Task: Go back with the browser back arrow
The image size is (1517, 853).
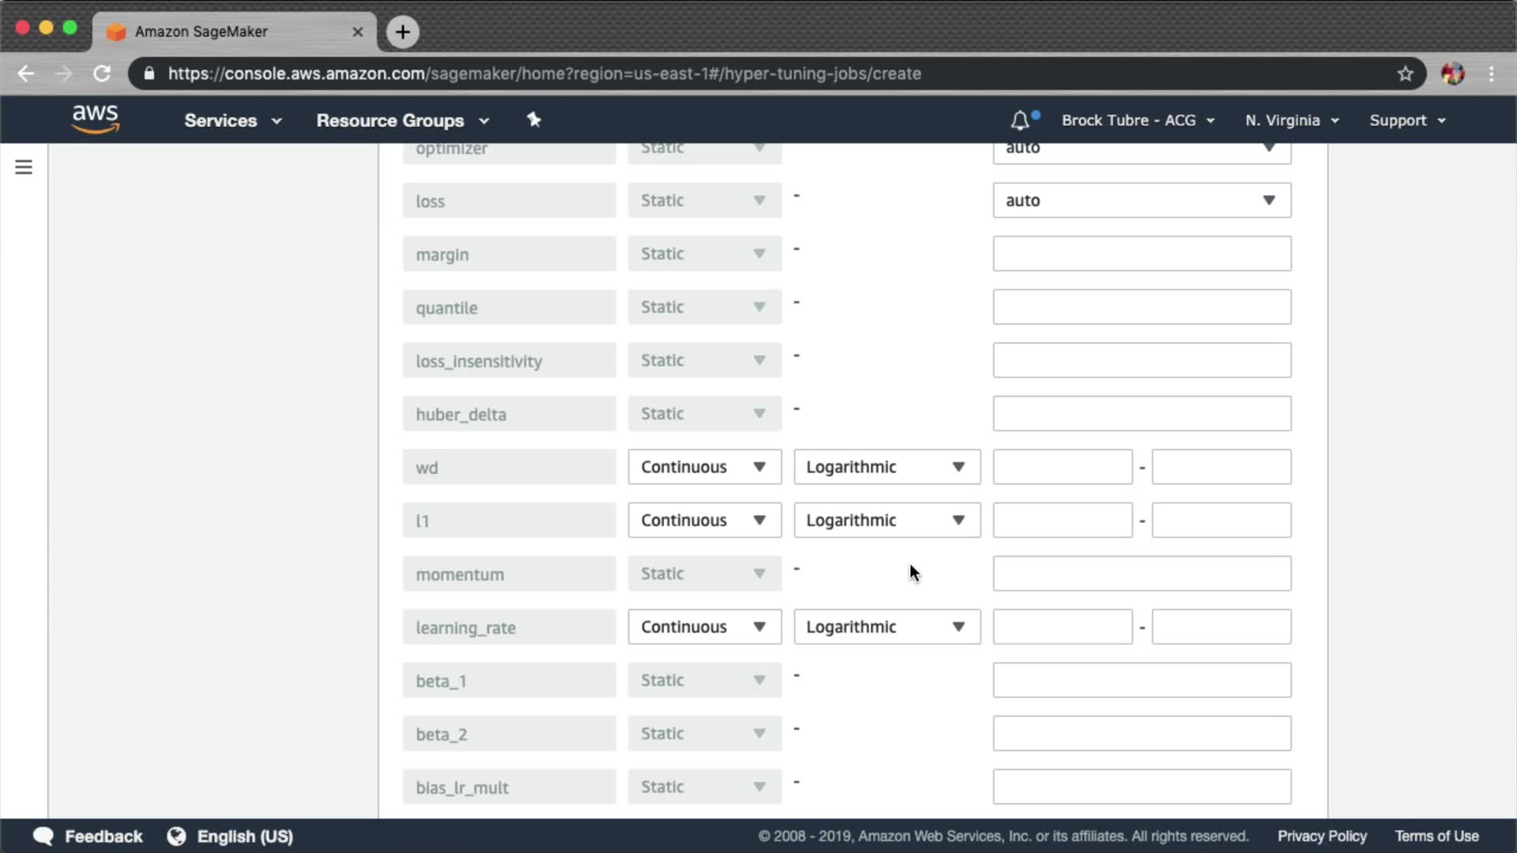Action: [x=26, y=73]
